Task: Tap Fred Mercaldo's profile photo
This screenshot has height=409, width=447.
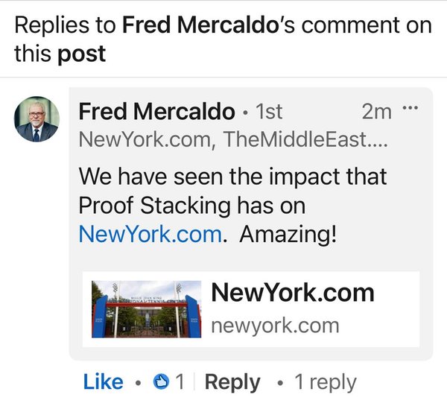Action: (x=37, y=119)
